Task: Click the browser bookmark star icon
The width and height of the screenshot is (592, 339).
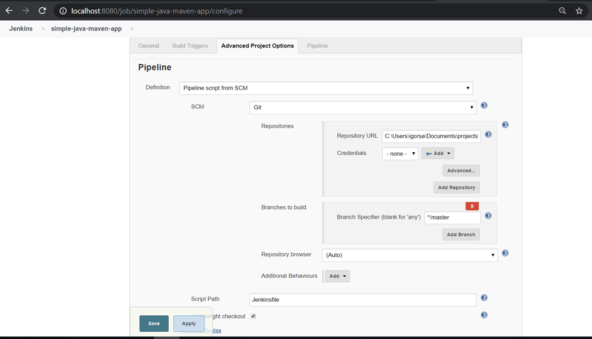Action: pos(579,11)
